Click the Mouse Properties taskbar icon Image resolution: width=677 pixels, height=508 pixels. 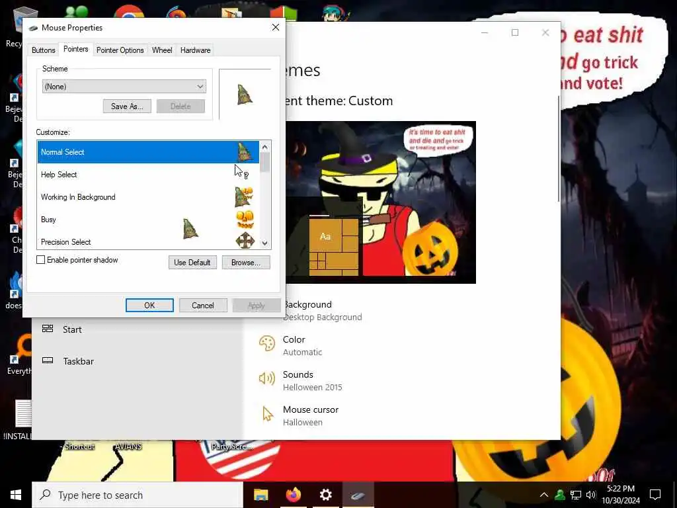(x=358, y=495)
